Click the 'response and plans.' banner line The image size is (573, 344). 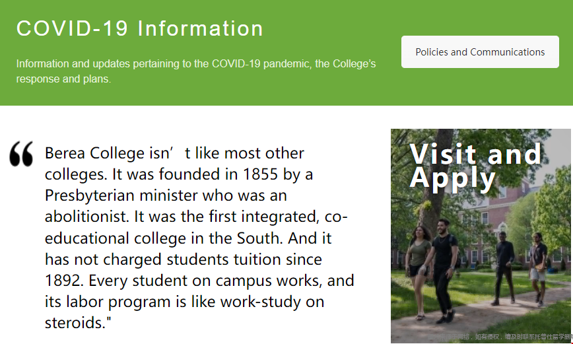coord(63,79)
